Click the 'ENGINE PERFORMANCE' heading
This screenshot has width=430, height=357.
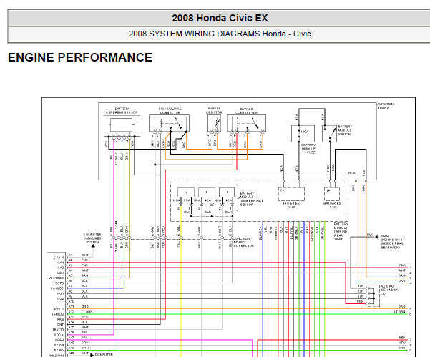pyautogui.click(x=80, y=57)
